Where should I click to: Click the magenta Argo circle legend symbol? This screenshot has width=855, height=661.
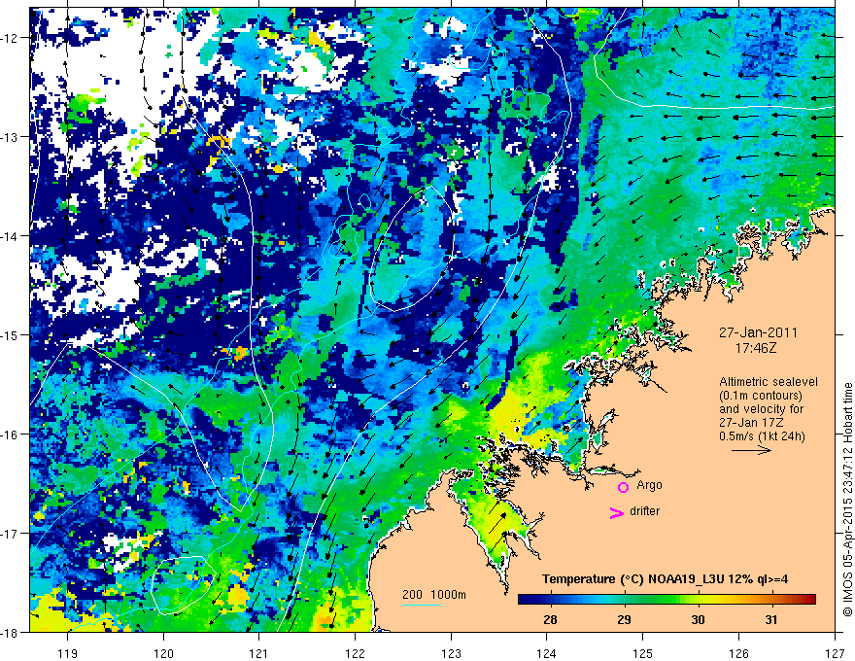pos(623,487)
